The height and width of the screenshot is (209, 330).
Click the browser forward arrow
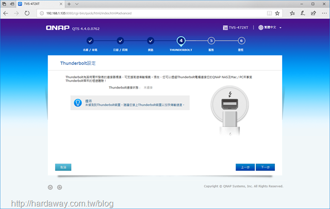[16, 13]
